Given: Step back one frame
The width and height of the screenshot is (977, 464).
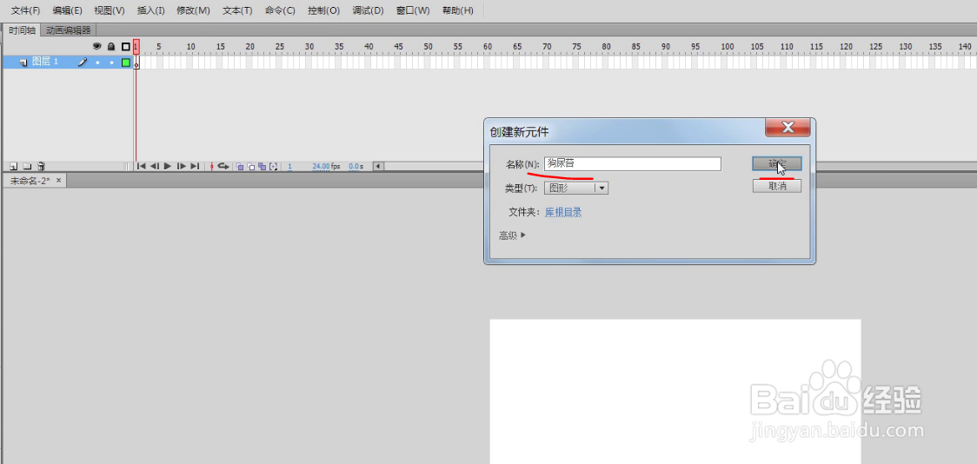Looking at the screenshot, I should tap(155, 166).
